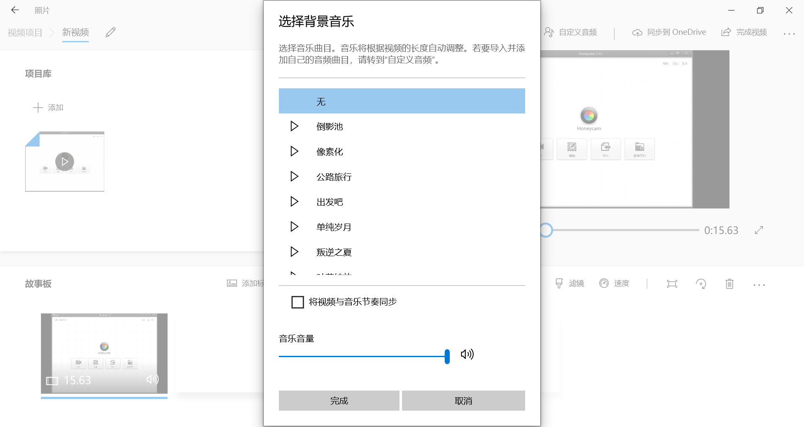The width and height of the screenshot is (804, 427).
Task: Select the 像素化 music track
Action: 402,151
